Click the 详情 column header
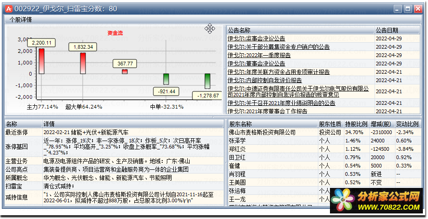This screenshot has width=428, height=219. pos(133,124)
